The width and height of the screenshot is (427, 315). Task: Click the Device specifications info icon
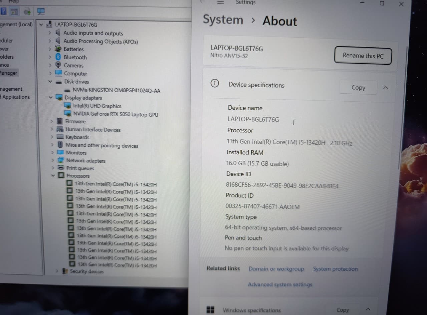point(215,83)
